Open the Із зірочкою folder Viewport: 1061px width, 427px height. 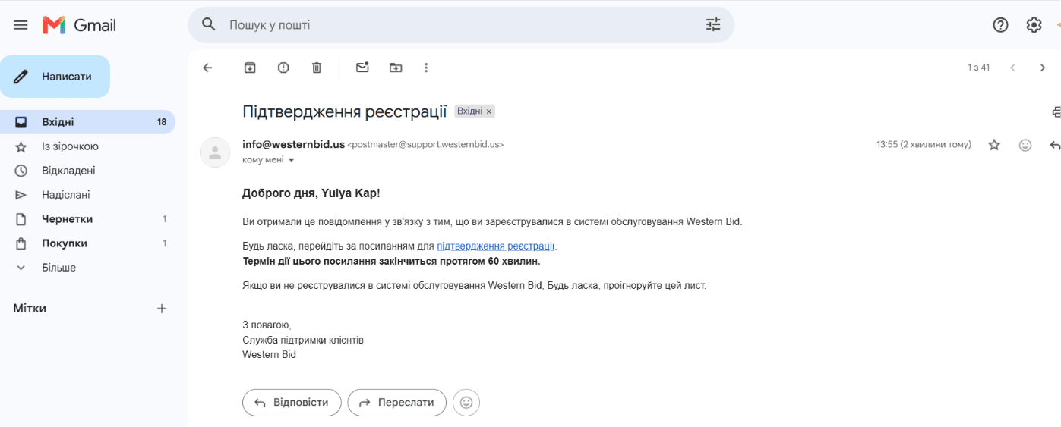87,146
